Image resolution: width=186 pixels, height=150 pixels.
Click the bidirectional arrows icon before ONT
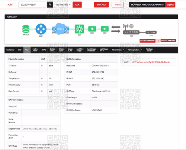(x=116, y=29)
